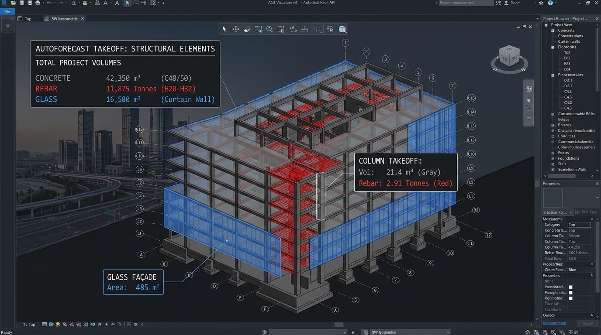
Task: Click the Search measurement input field
Action: click(x=466, y=3)
